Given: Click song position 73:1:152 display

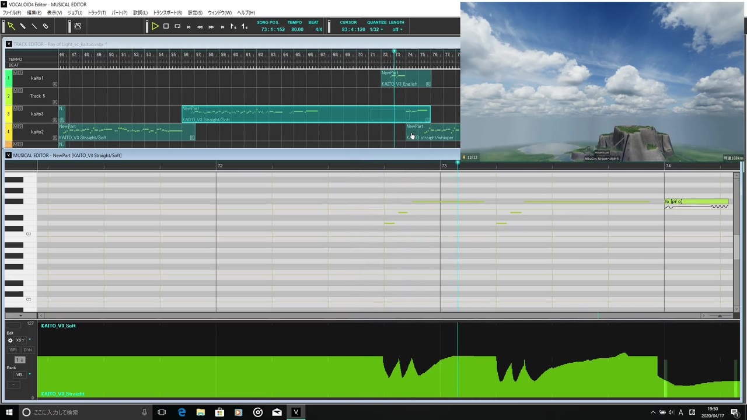Looking at the screenshot, I should point(273,29).
